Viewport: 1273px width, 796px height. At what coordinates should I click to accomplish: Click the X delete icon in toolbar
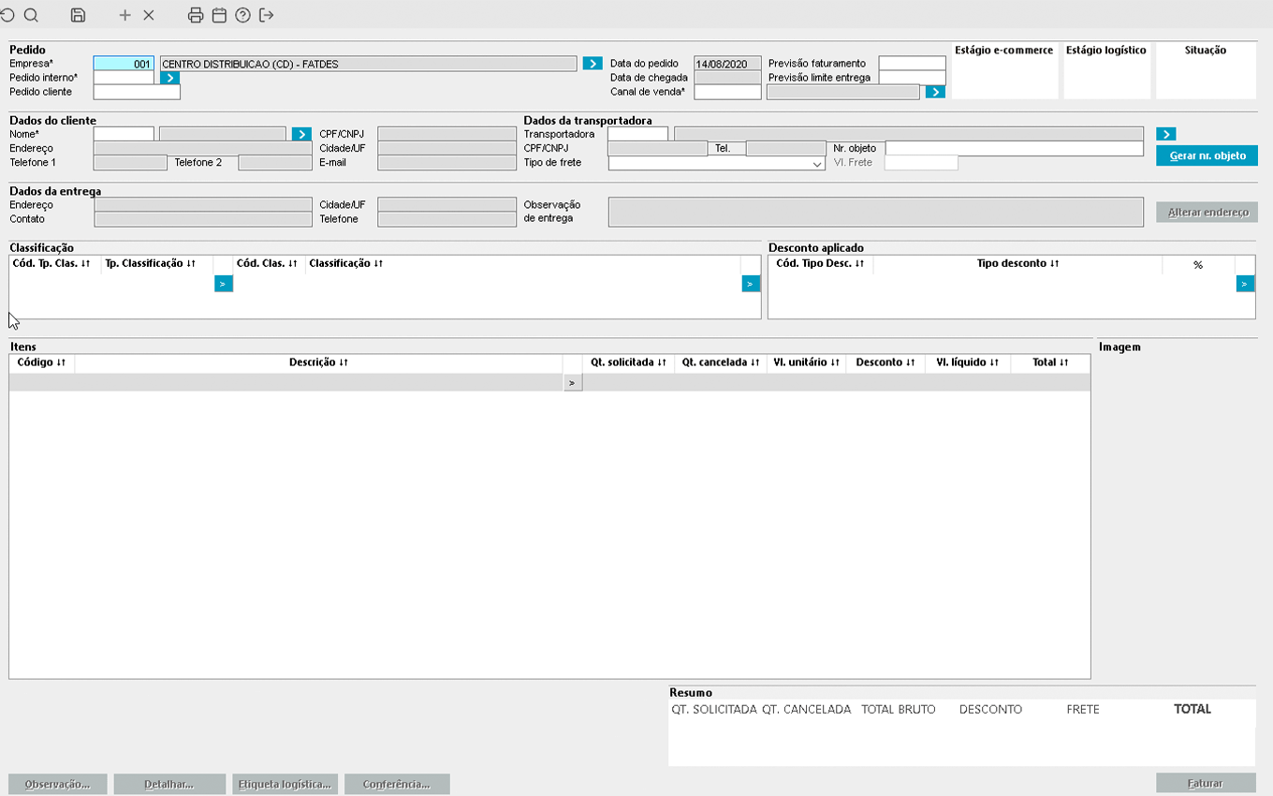149,15
